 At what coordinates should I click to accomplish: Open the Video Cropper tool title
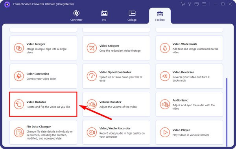109,46
